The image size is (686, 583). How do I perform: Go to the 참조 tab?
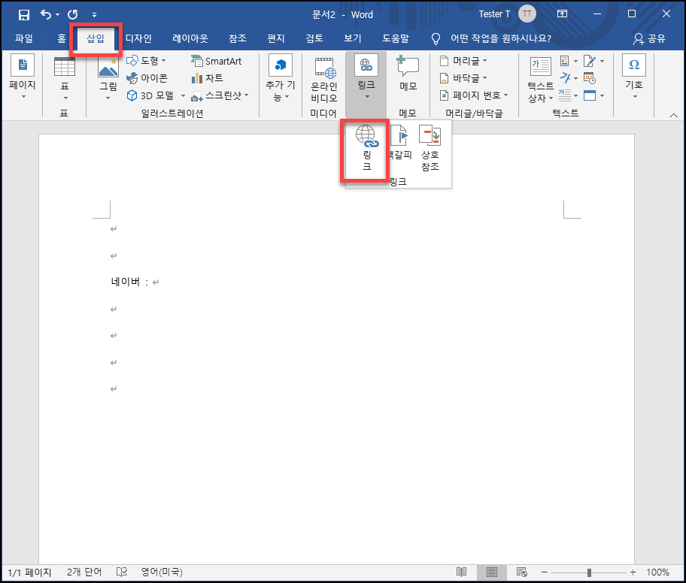238,38
